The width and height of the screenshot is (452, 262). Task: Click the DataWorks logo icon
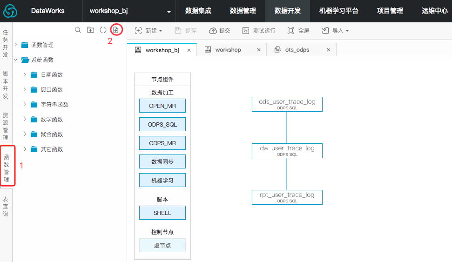click(10, 11)
